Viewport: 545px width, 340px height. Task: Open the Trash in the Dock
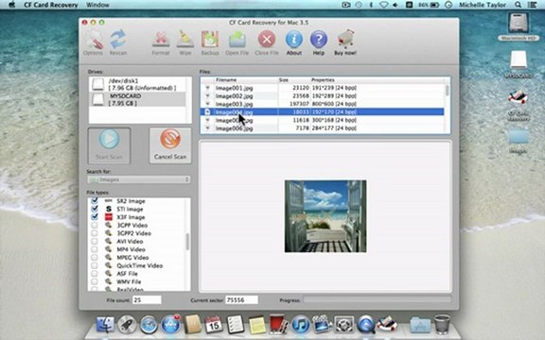coord(442,324)
